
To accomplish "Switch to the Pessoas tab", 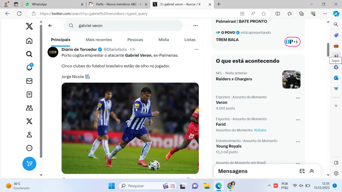I will pyautogui.click(x=135, y=40).
